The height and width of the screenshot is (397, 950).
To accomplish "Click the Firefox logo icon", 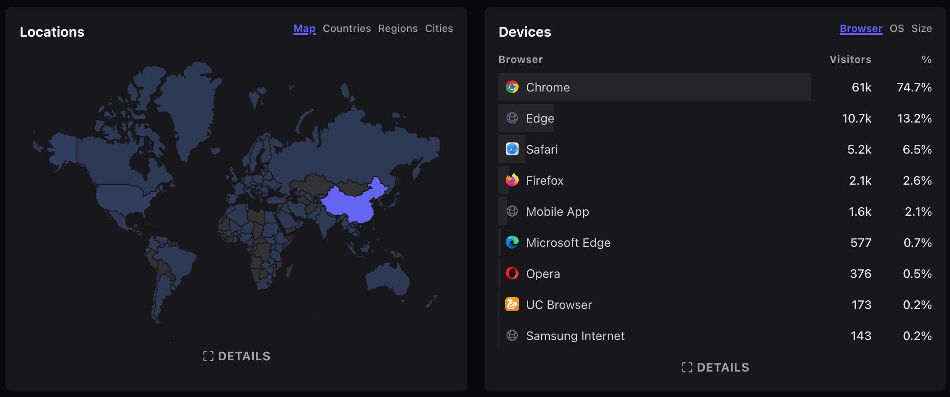I will click(512, 180).
